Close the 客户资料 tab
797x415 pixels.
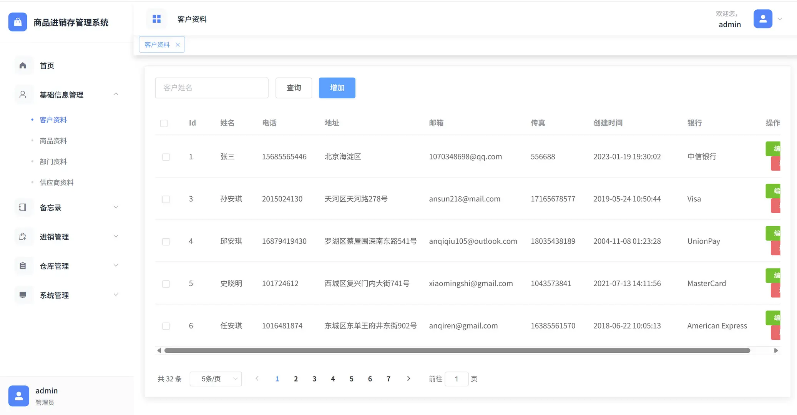pos(178,44)
